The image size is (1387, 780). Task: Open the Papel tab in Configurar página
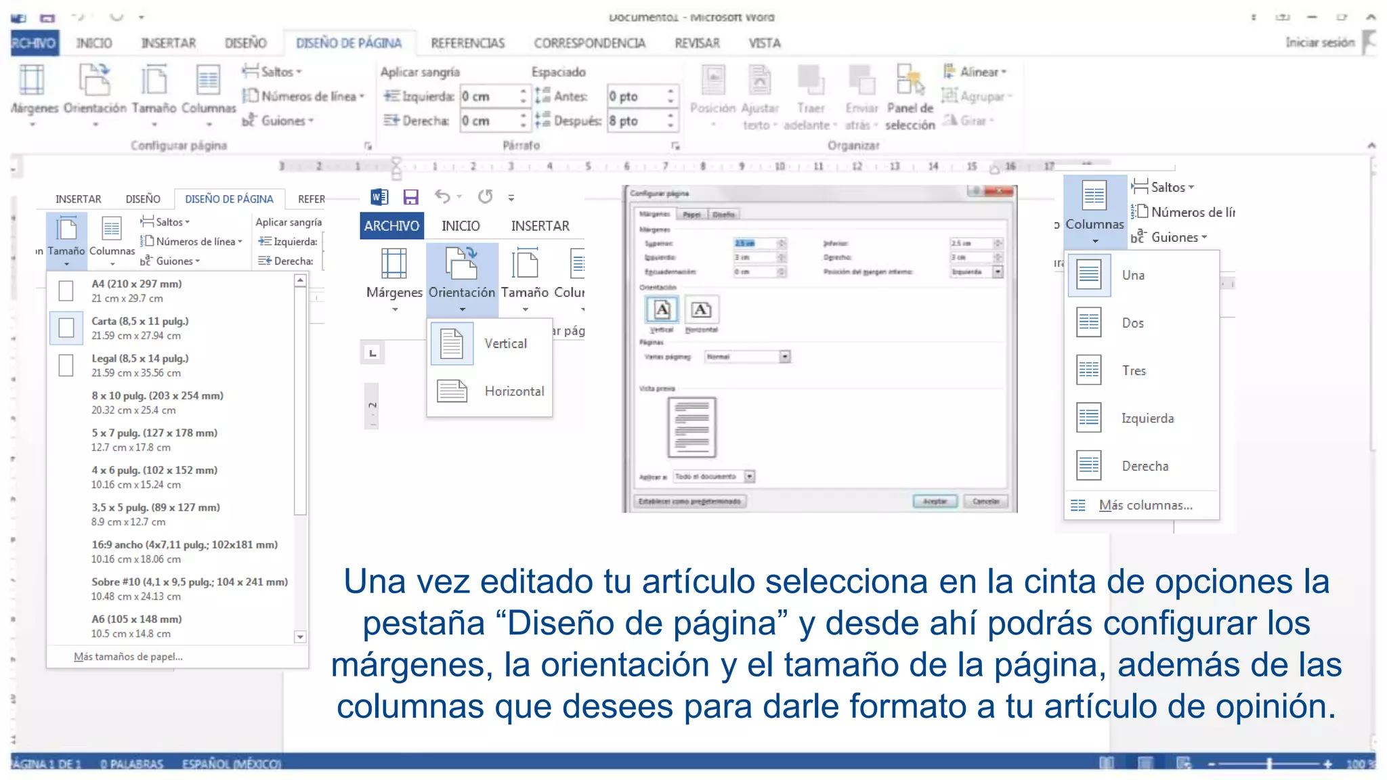[691, 215]
